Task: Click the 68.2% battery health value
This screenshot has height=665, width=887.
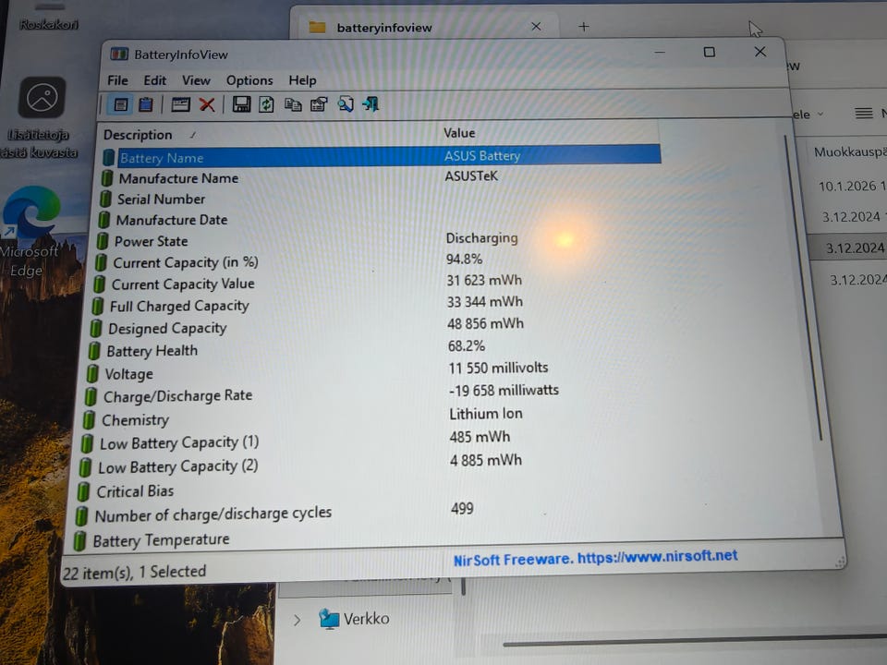Action: pos(466,345)
